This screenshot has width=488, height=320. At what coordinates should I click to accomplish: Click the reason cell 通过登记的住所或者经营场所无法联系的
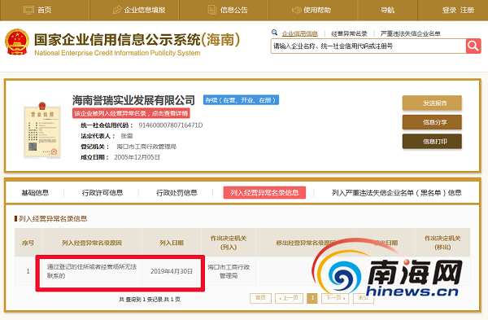[92, 271]
